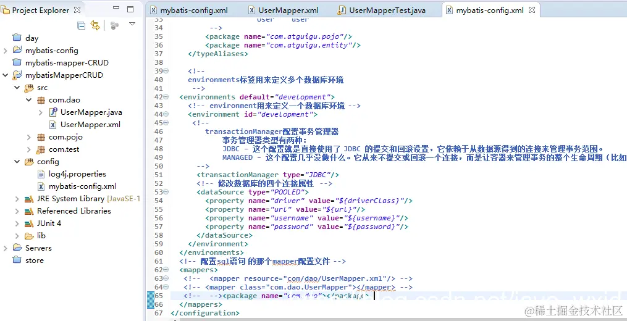Click the com.test package icon
Screen dimensions: 627x321
click(41, 149)
